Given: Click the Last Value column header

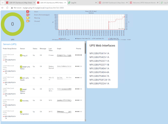Looking at the screenshot, I should pos(50,49).
